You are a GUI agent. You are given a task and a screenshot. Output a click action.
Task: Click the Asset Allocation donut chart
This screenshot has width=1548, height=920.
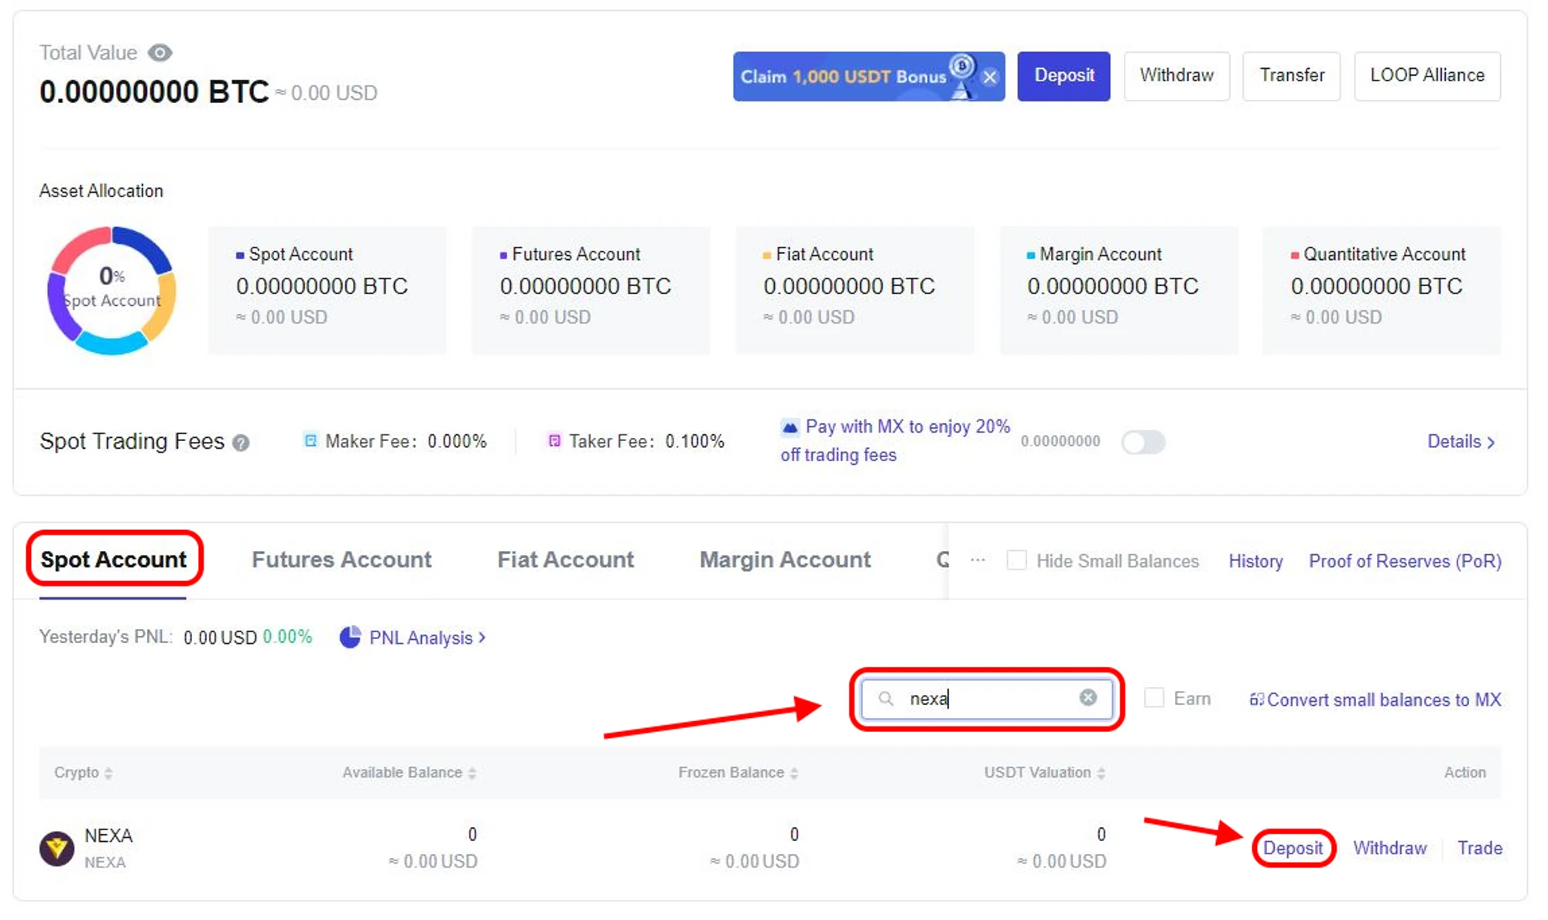[x=112, y=290]
